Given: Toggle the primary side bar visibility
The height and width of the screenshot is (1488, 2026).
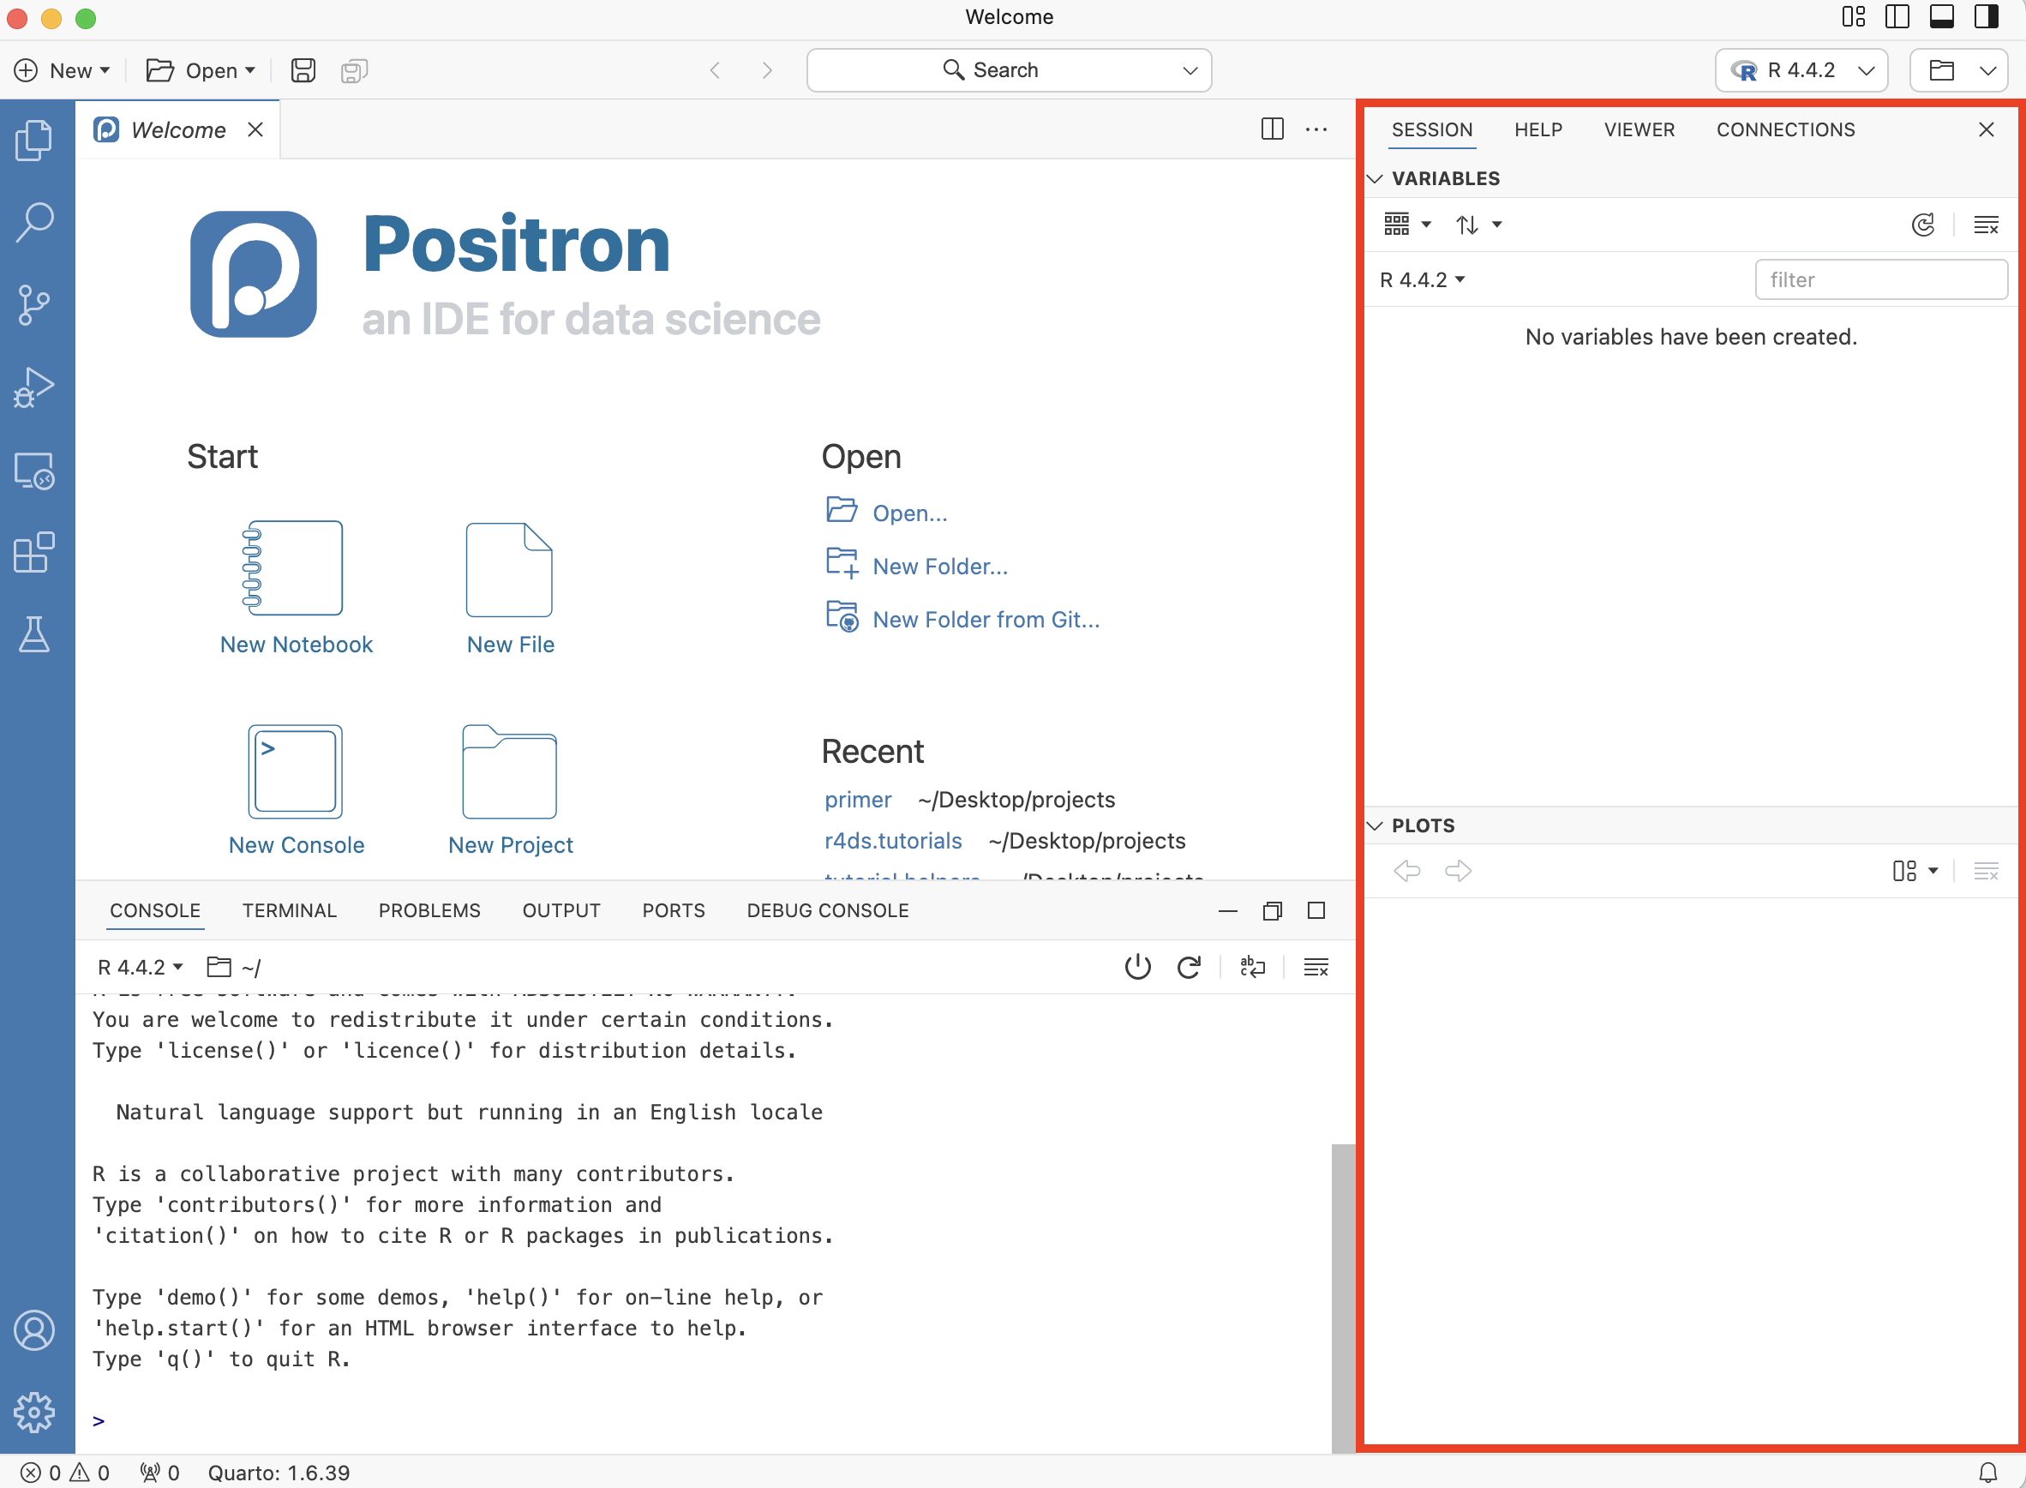Looking at the screenshot, I should point(1897,17).
